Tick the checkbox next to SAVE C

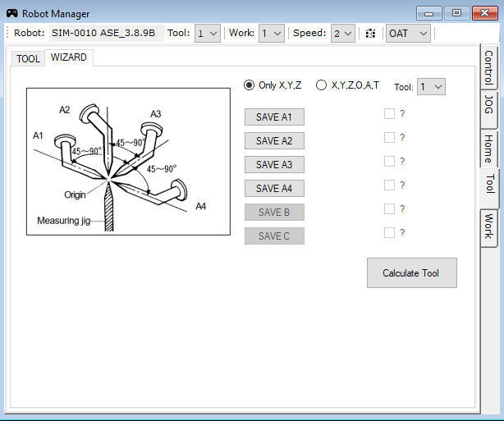[389, 233]
